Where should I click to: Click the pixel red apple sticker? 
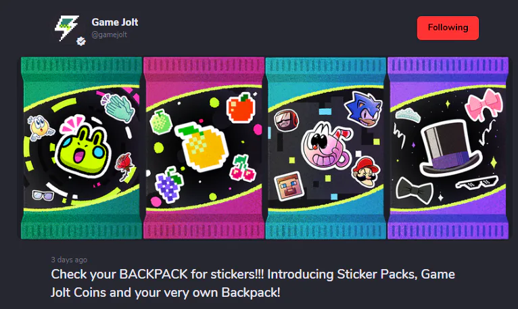coord(241,108)
